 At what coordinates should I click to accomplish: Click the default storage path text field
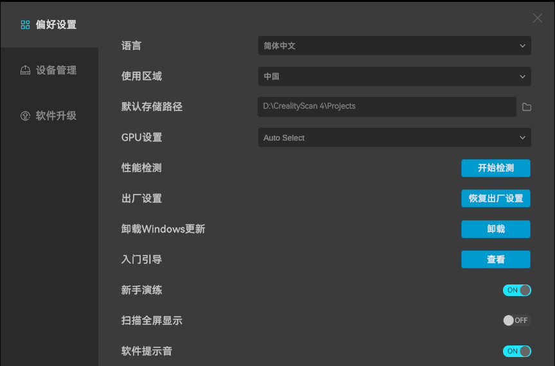click(x=387, y=107)
